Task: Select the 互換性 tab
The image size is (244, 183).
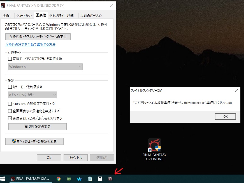Action: tap(41, 15)
